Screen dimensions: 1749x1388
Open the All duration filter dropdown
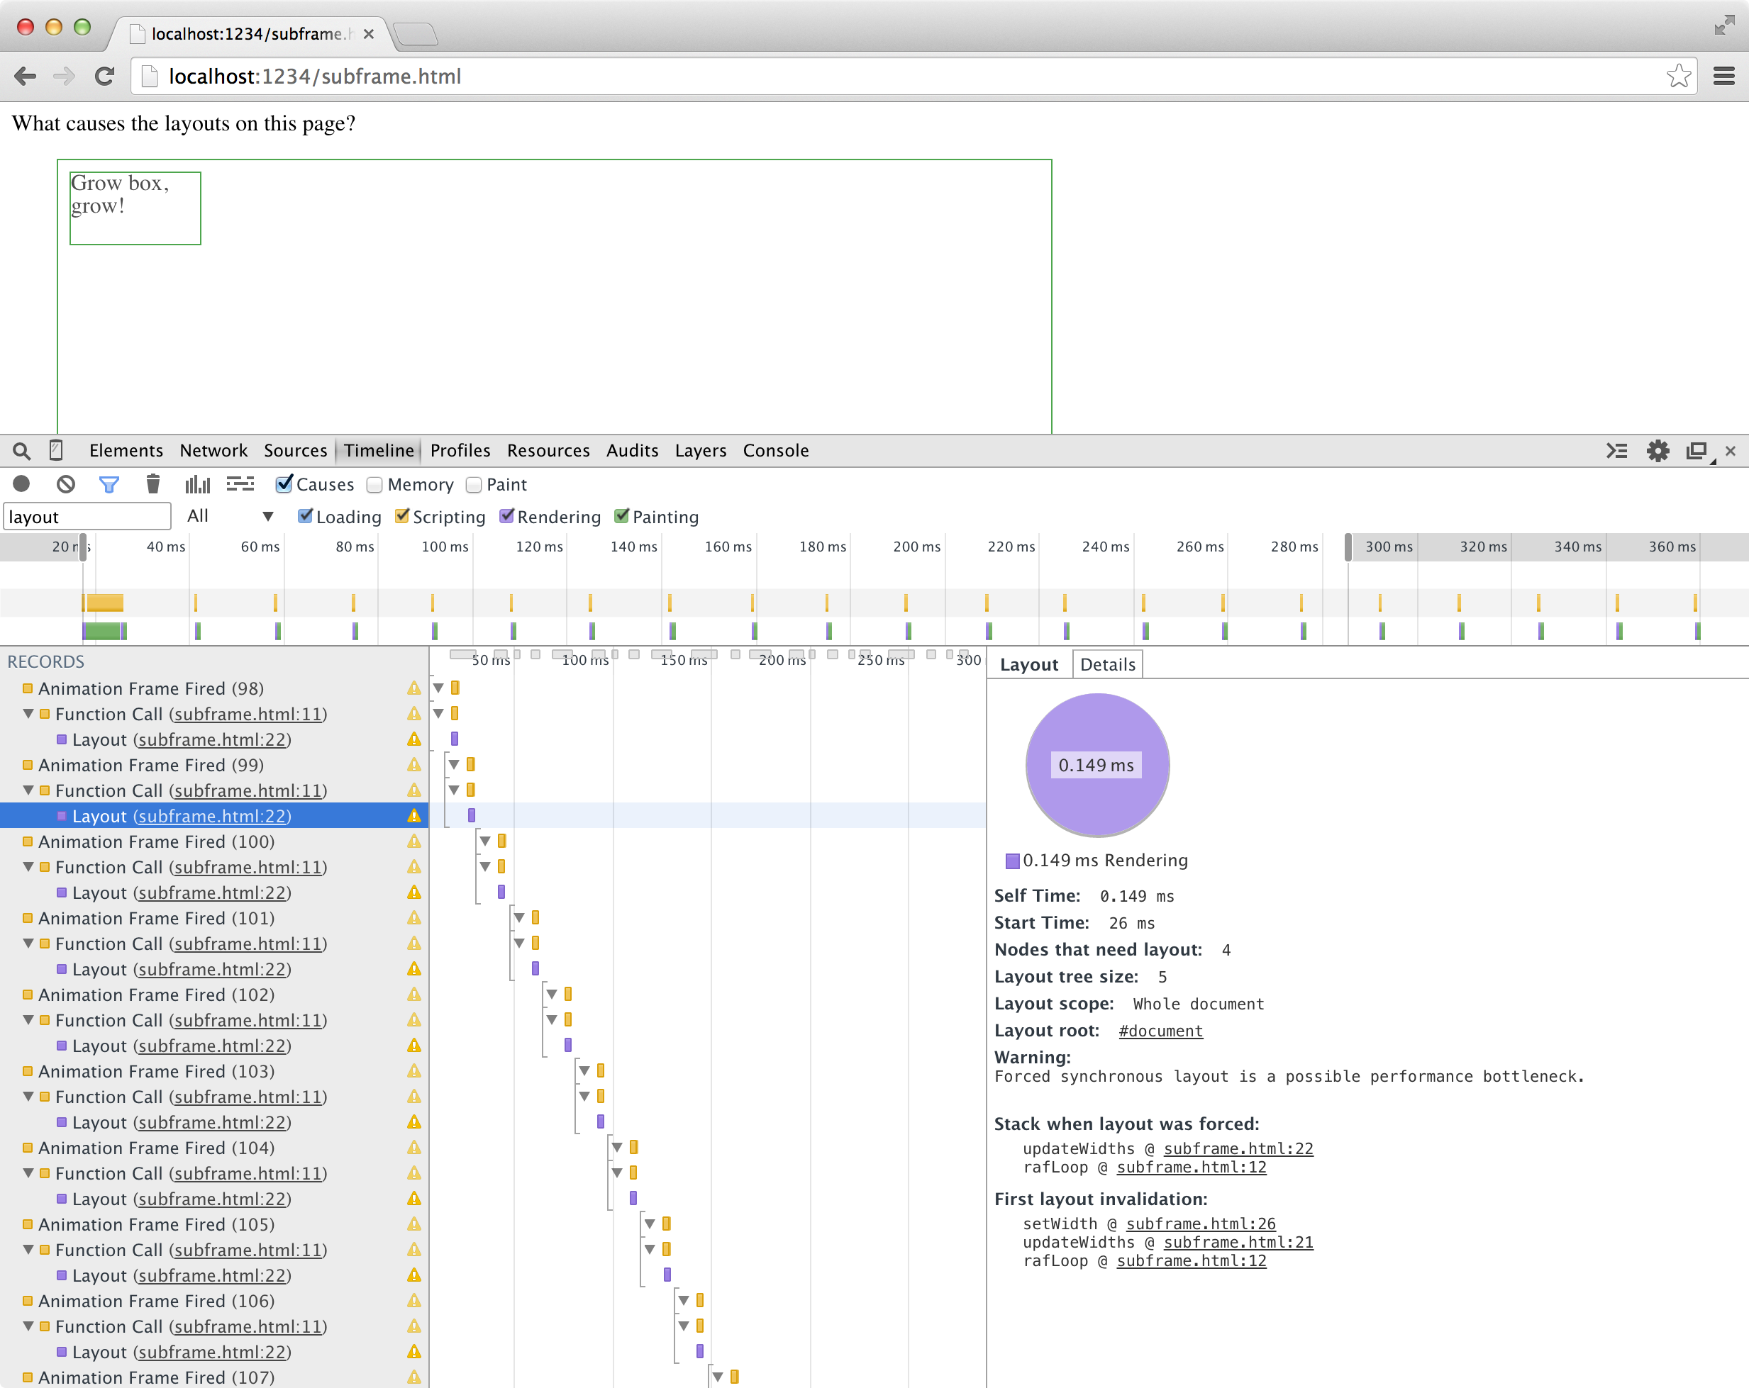[231, 517]
